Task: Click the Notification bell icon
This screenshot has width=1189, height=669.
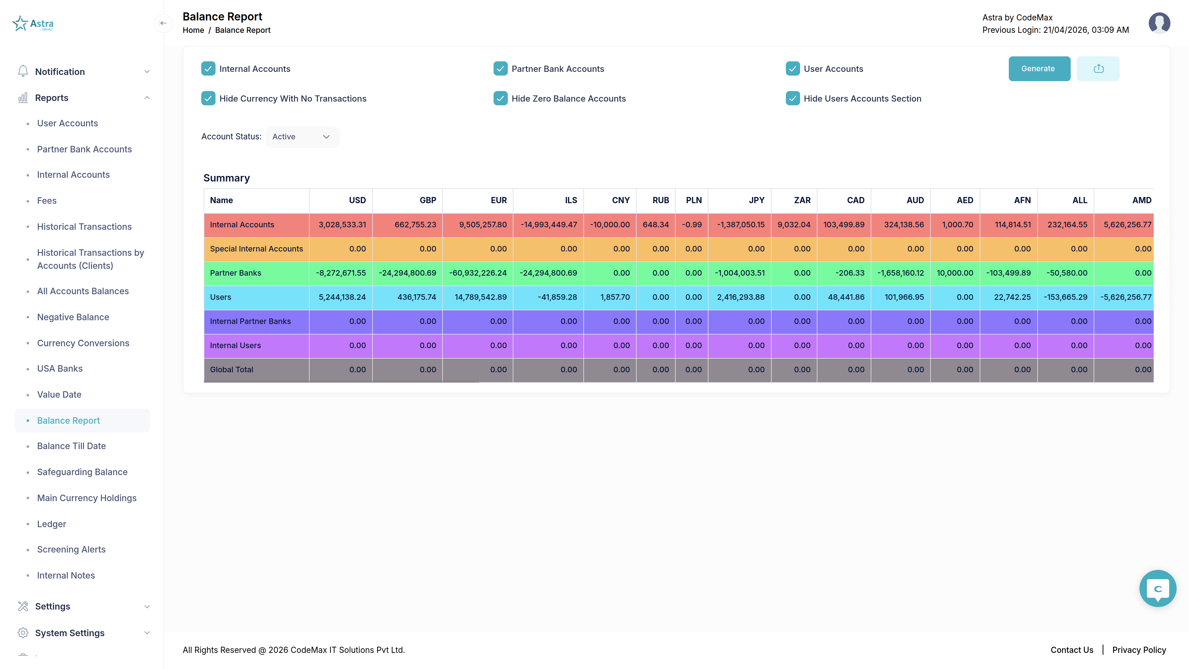Action: coord(23,72)
